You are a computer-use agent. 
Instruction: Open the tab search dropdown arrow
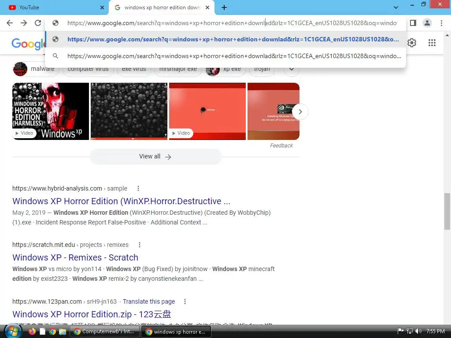click(x=396, y=7)
